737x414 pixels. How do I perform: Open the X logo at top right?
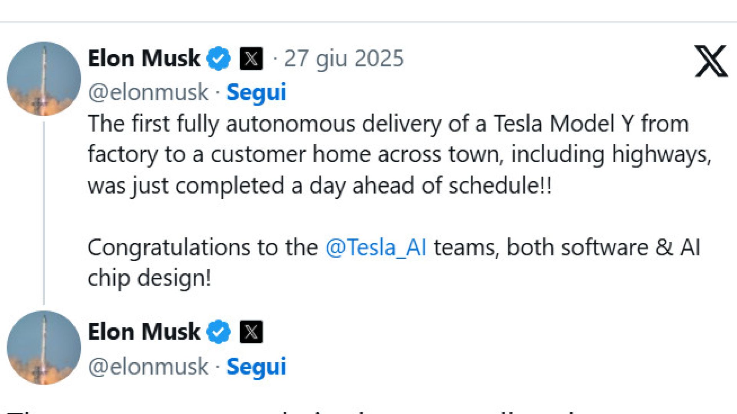[711, 61]
